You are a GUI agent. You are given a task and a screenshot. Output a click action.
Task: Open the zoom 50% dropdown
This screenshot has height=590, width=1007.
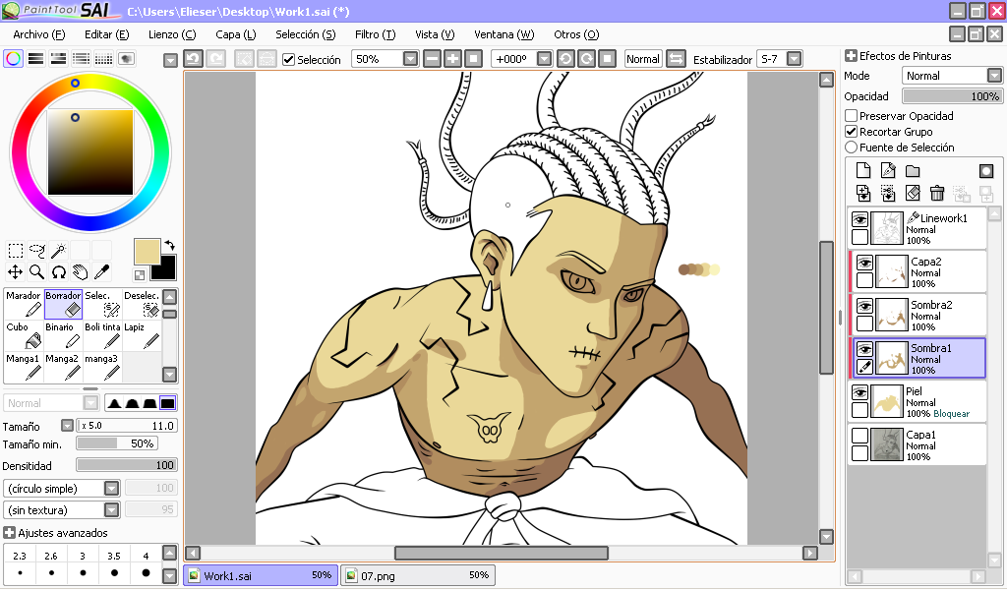[x=410, y=59]
